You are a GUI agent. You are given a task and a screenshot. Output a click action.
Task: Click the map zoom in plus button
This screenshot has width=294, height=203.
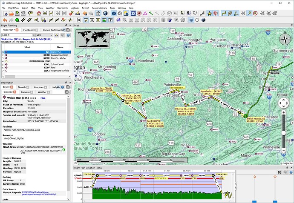(x=283, y=113)
